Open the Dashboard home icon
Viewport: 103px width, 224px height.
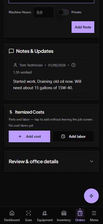click(12, 213)
